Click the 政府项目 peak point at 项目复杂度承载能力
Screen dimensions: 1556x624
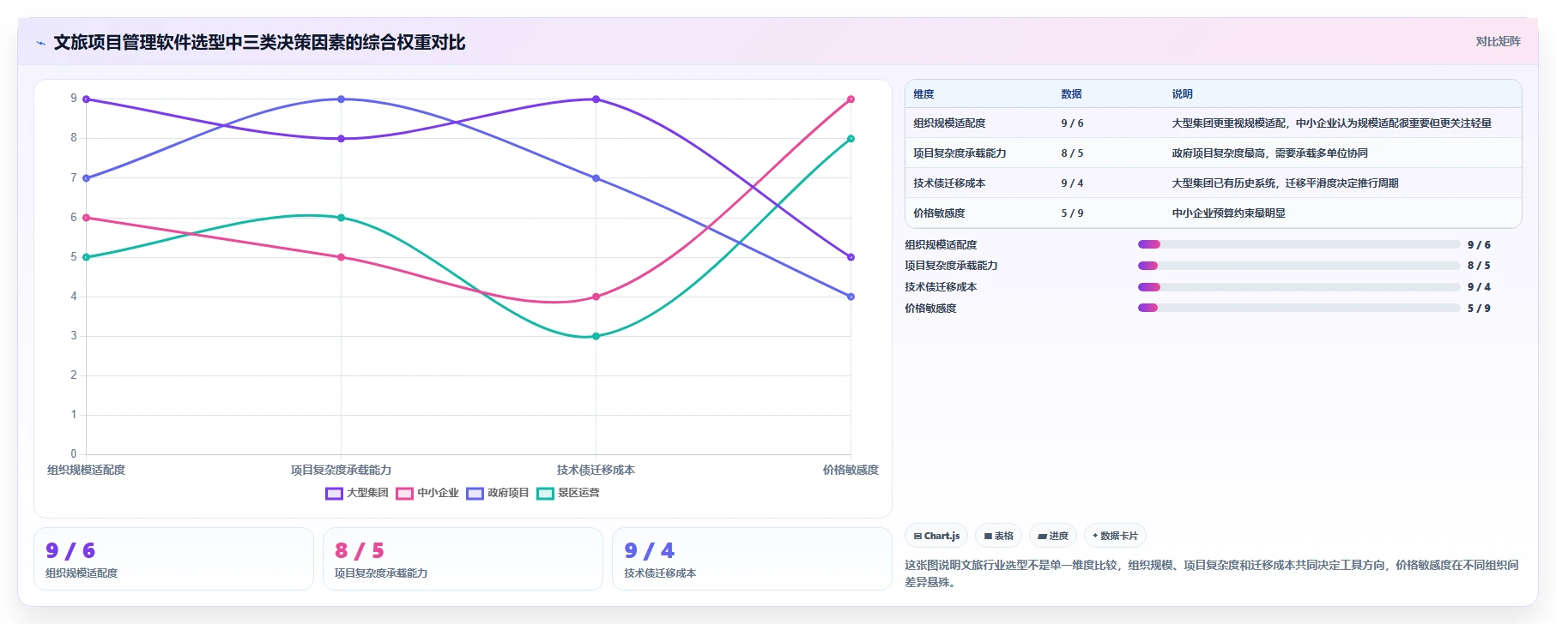pos(341,99)
